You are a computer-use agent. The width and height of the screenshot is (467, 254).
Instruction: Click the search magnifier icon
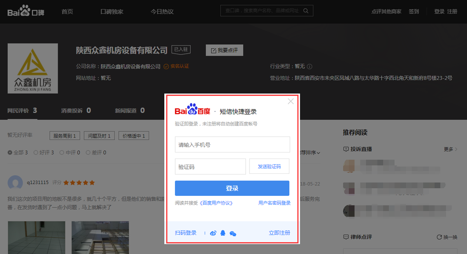(x=306, y=11)
